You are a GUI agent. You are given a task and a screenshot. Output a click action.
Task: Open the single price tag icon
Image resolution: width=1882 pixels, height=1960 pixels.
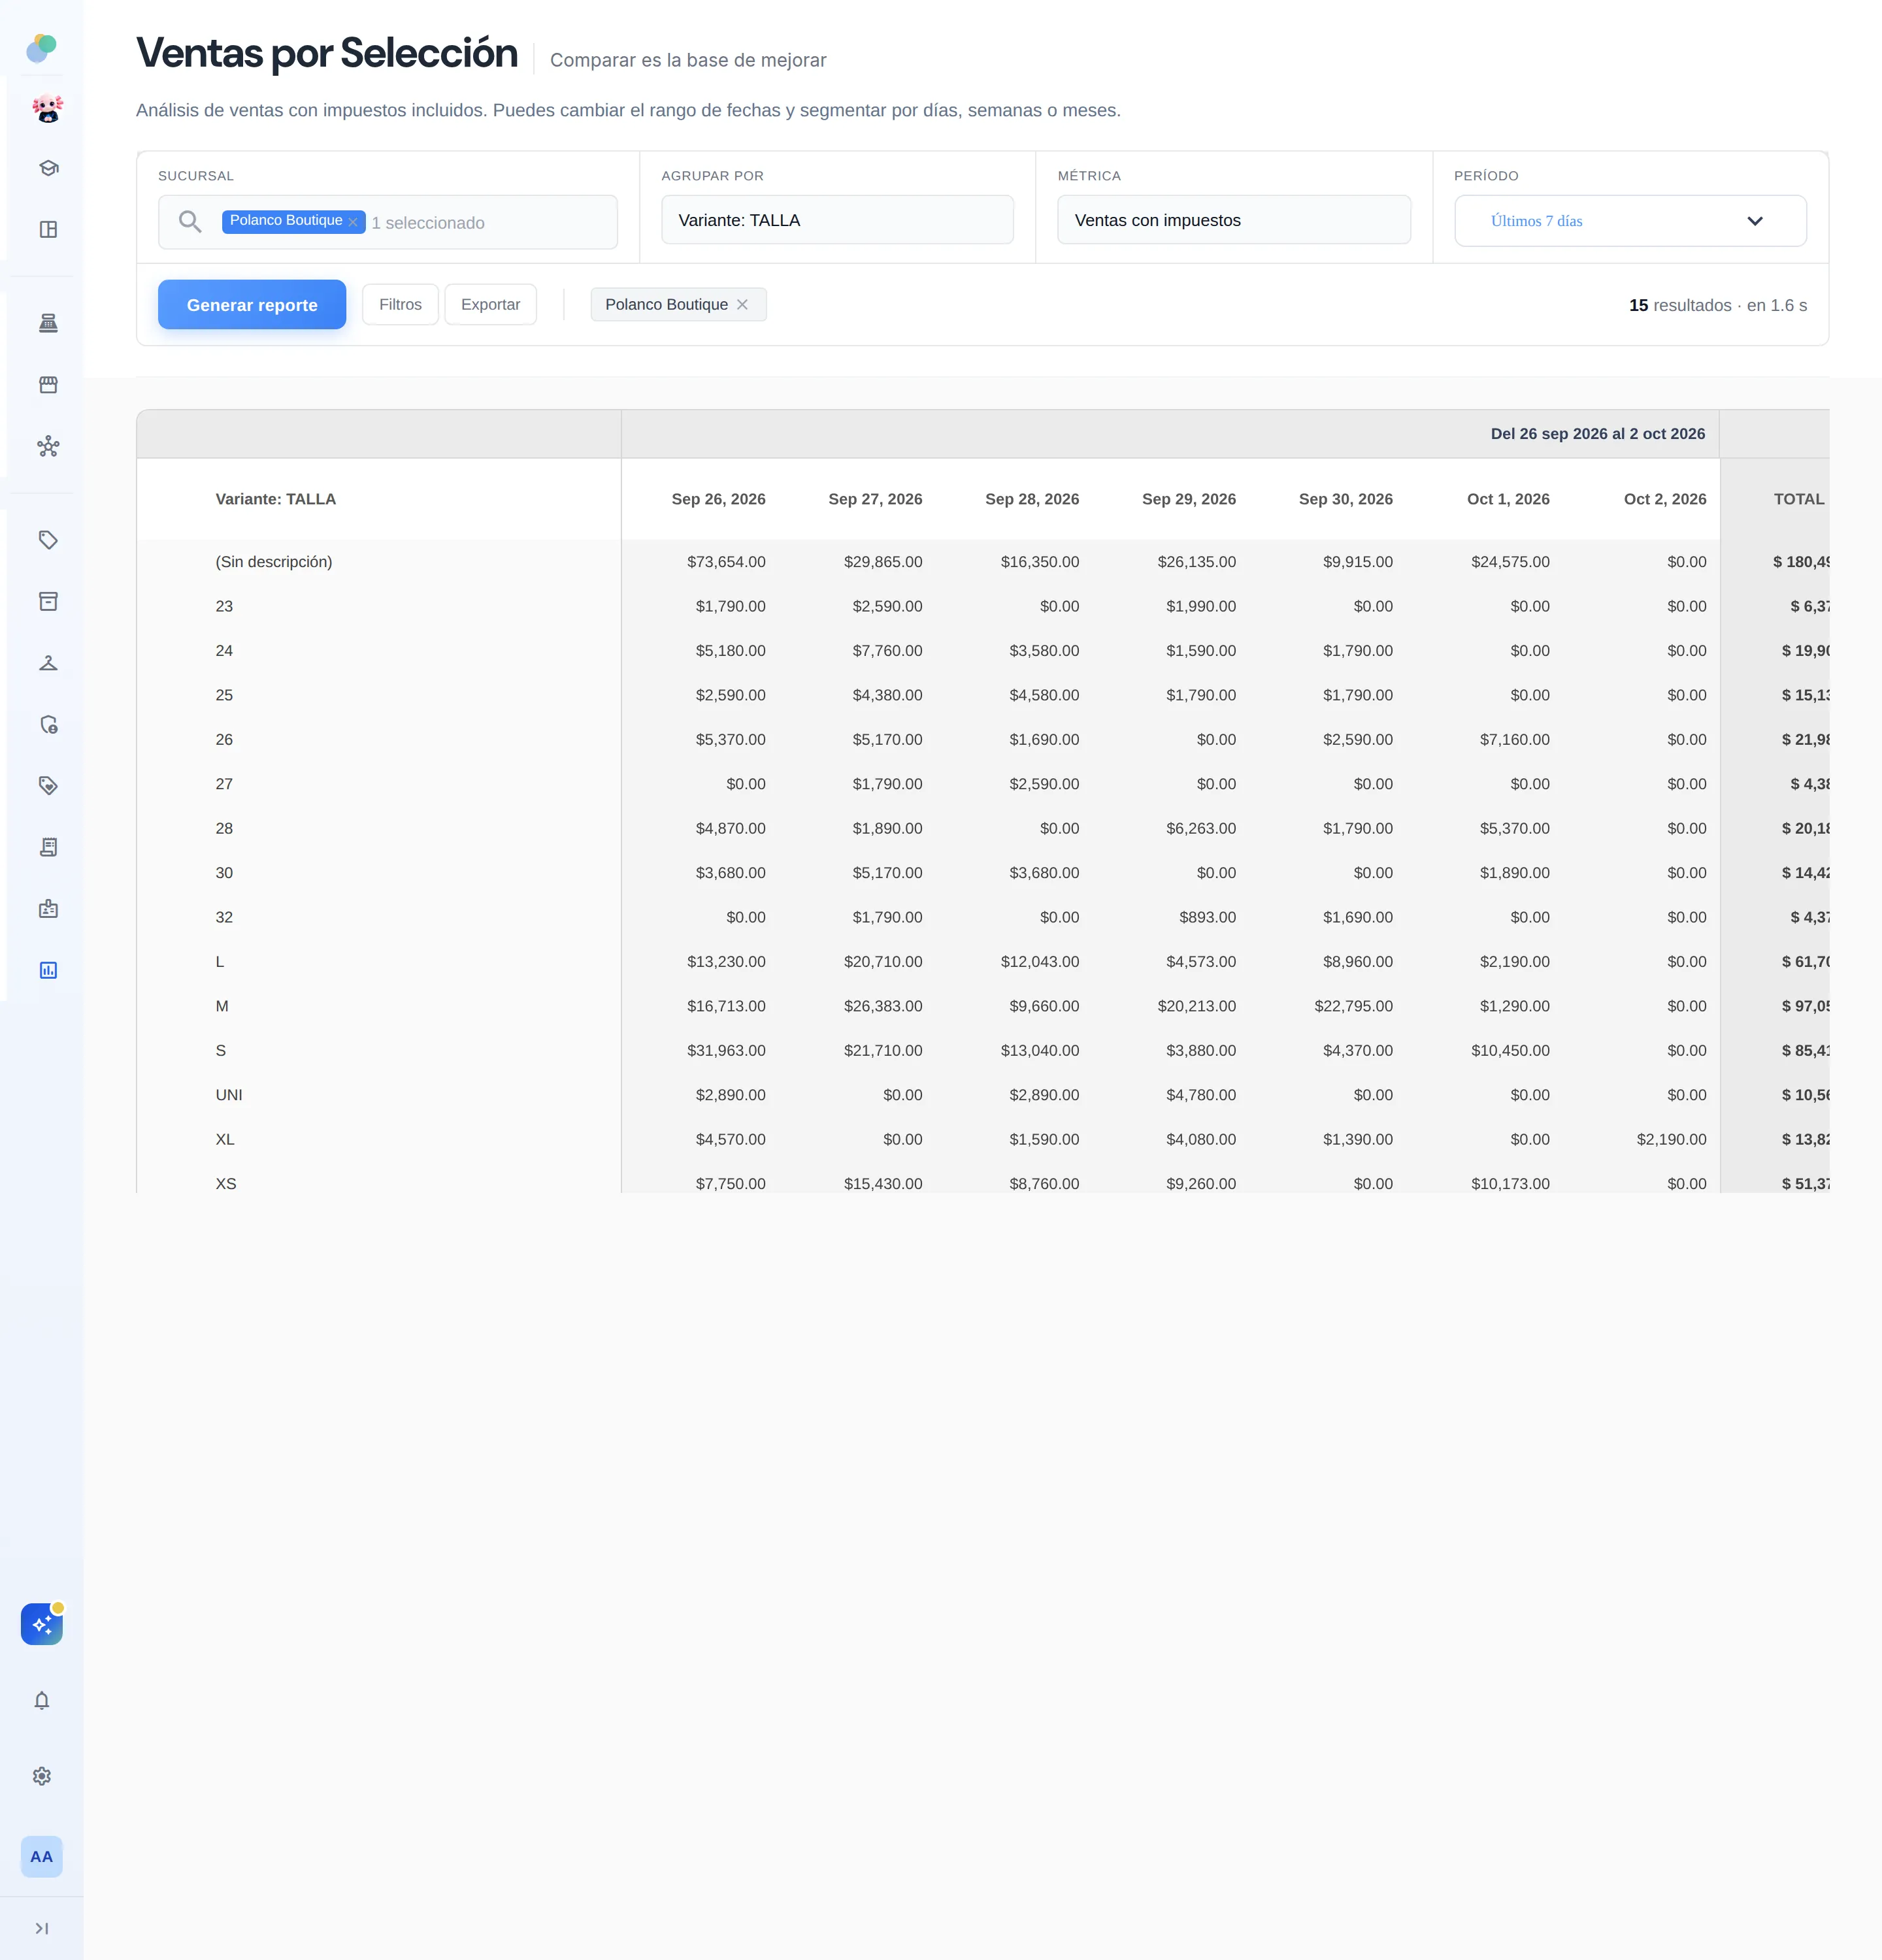(48, 540)
